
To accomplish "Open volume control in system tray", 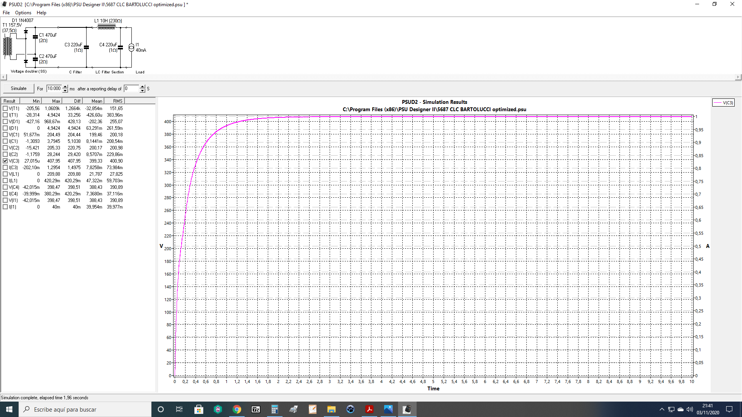I will tap(690, 409).
